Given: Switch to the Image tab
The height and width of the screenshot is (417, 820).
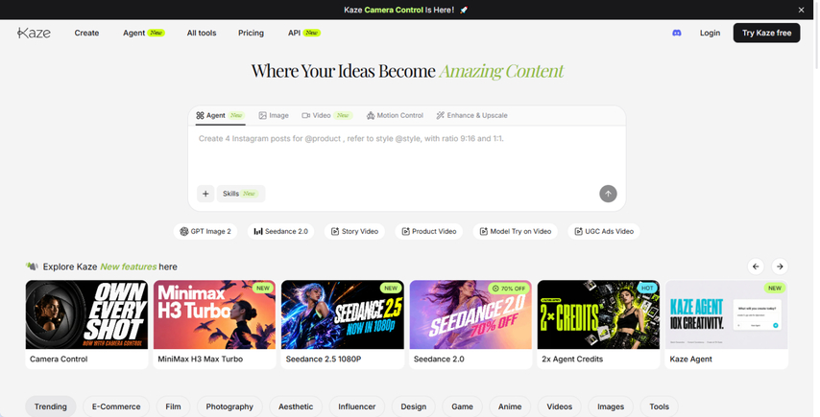Looking at the screenshot, I should (x=274, y=115).
